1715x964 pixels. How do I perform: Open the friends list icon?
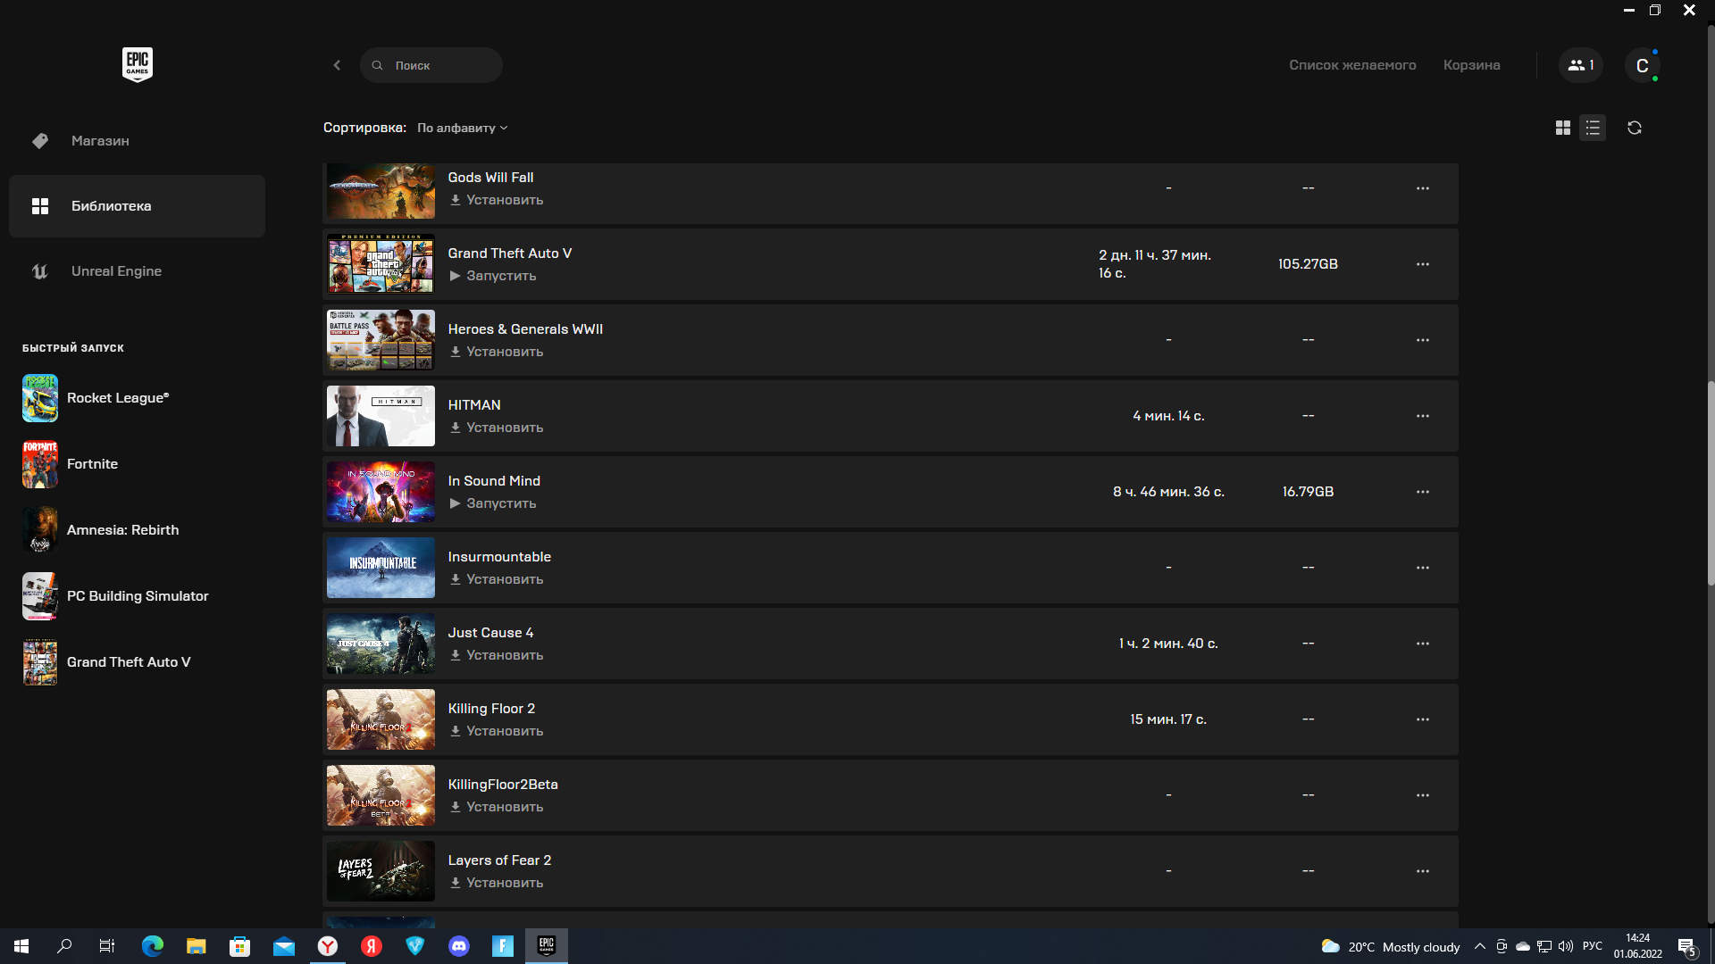point(1580,65)
